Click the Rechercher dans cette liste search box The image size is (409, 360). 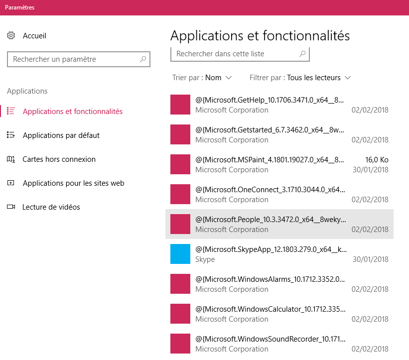tap(234, 54)
